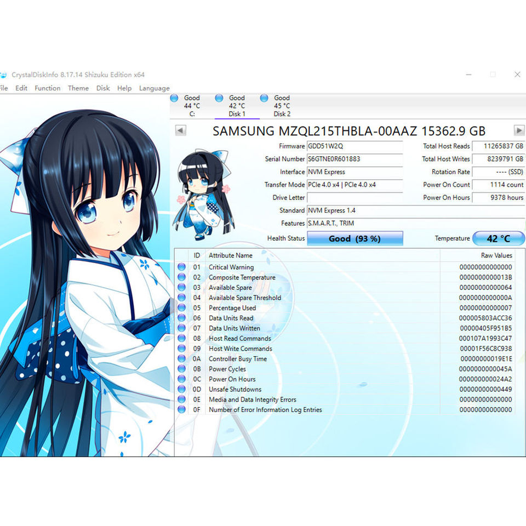
Task: Click status orb of Host Write Commands row
Action: click(x=181, y=348)
